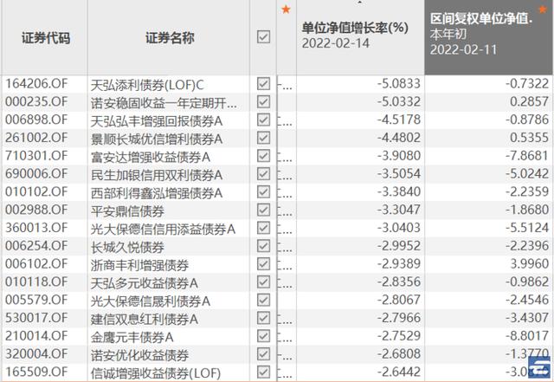
Task: Select code 360013.OF
Action: point(36,228)
